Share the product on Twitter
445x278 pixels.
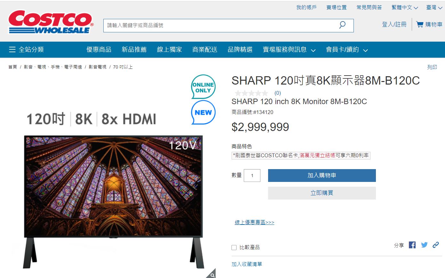point(424,245)
